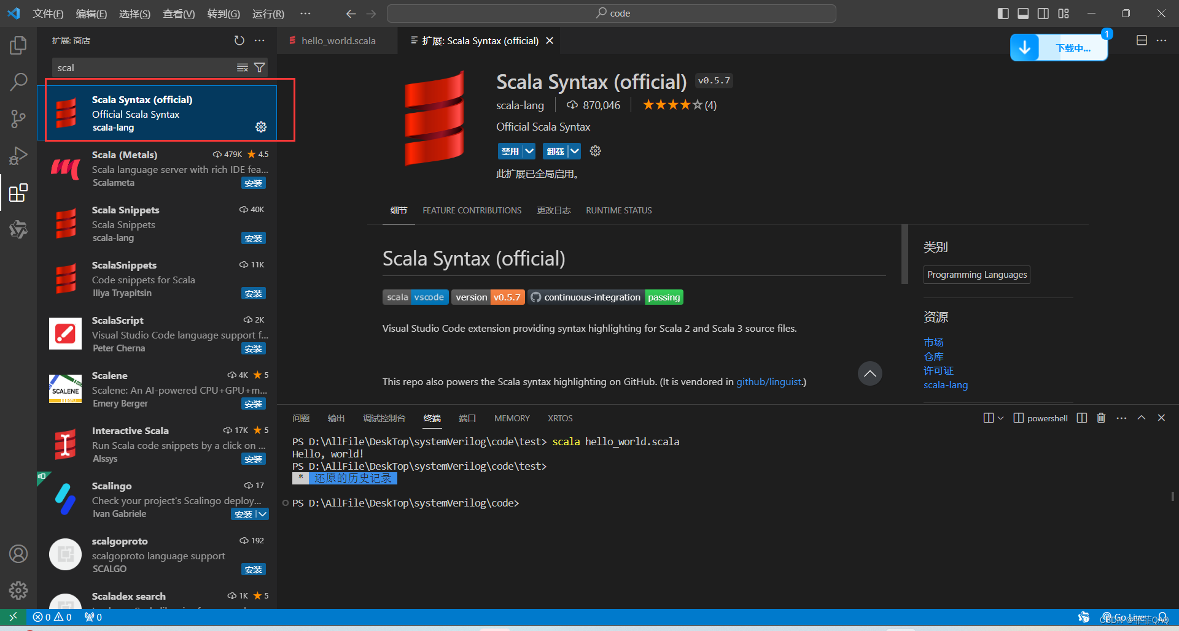Select the Interactive Scala extension
Screen dimensions: 1179x631
(x=157, y=445)
